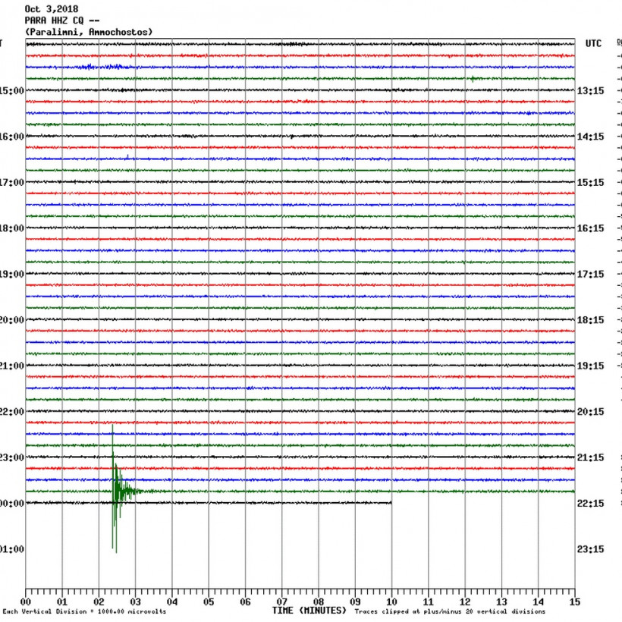Click the end of the last black trace
The height and width of the screenshot is (622, 622).
(391, 503)
